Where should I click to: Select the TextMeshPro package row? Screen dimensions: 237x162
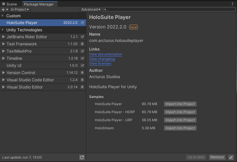click(x=43, y=51)
